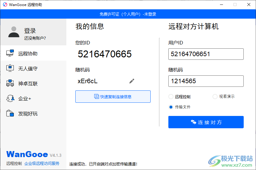Screen dimensions: 256x170
Task: Click the user avatar icon
Action: coord(14,32)
